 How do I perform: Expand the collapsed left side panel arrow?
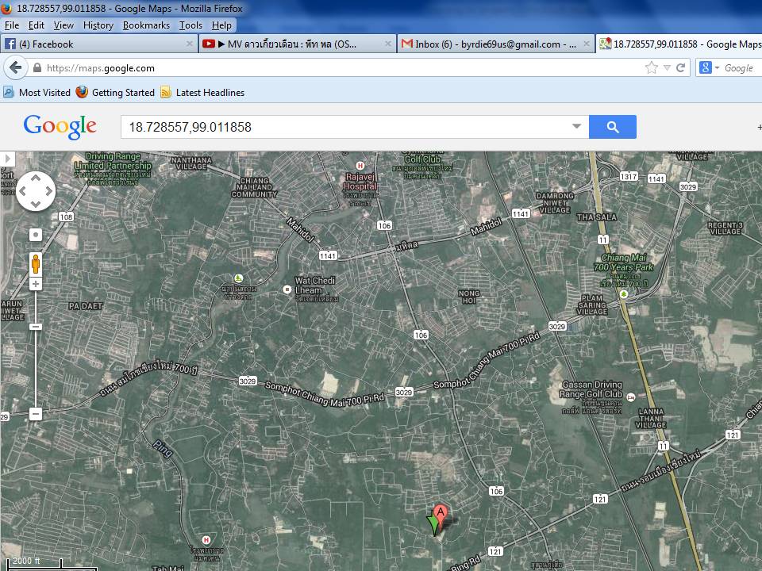click(x=8, y=159)
